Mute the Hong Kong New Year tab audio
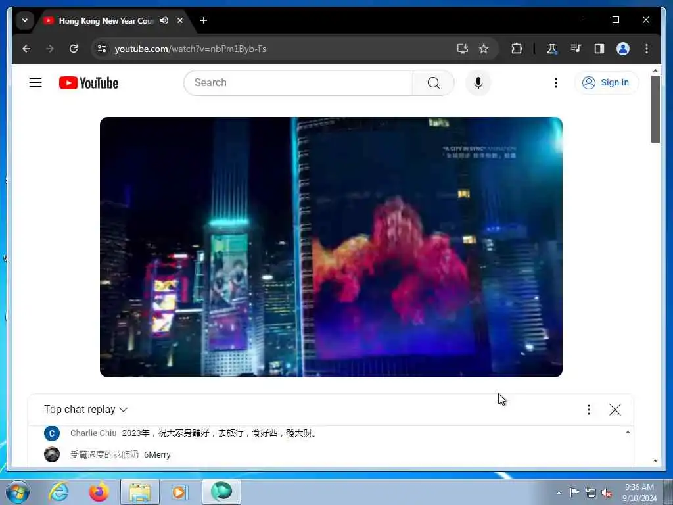This screenshot has height=505, width=673. pos(164,20)
